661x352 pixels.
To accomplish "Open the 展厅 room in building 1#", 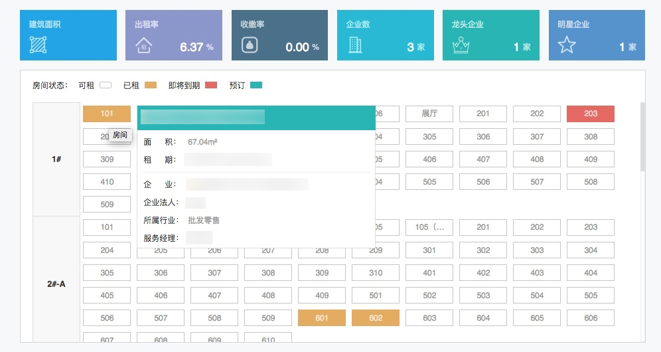I will 429,114.
